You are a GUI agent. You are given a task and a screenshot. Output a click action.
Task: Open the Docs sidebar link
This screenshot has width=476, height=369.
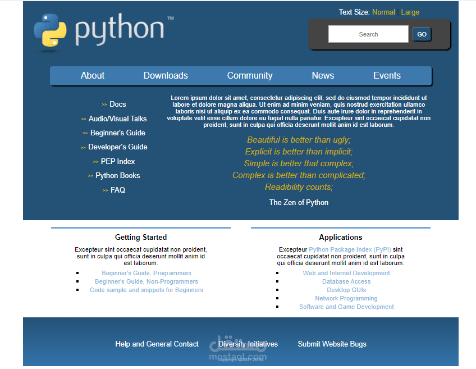117,104
